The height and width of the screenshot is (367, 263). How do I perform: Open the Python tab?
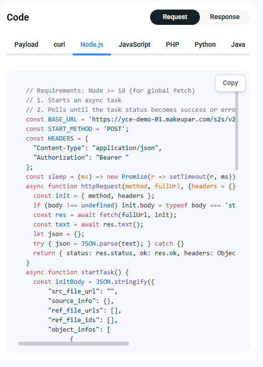tap(205, 44)
